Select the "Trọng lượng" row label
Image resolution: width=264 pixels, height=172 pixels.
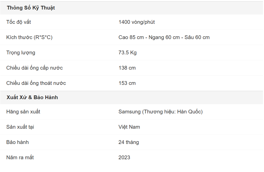point(21,53)
